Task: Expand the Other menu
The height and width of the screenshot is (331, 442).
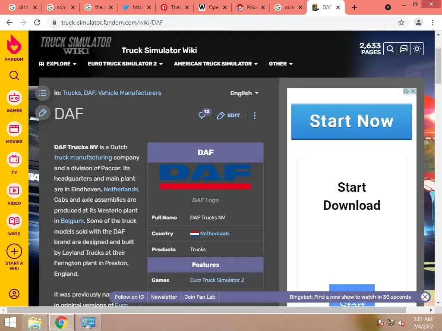Action: tap(281, 64)
